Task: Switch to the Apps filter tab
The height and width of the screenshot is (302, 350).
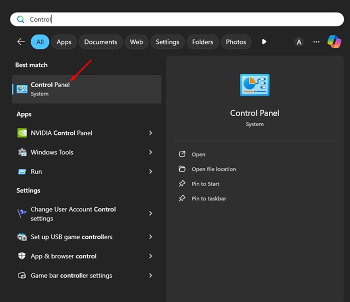Action: (x=64, y=42)
